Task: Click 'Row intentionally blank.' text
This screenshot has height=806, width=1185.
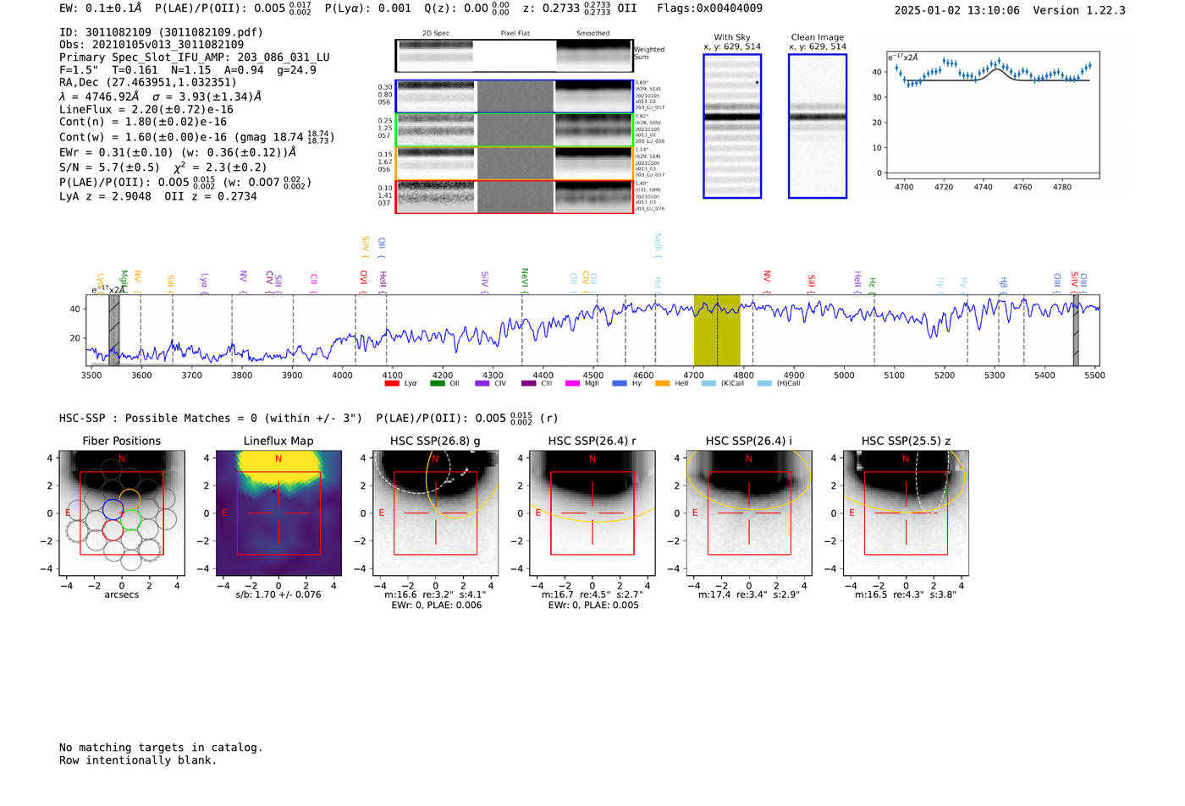Action: click(138, 760)
